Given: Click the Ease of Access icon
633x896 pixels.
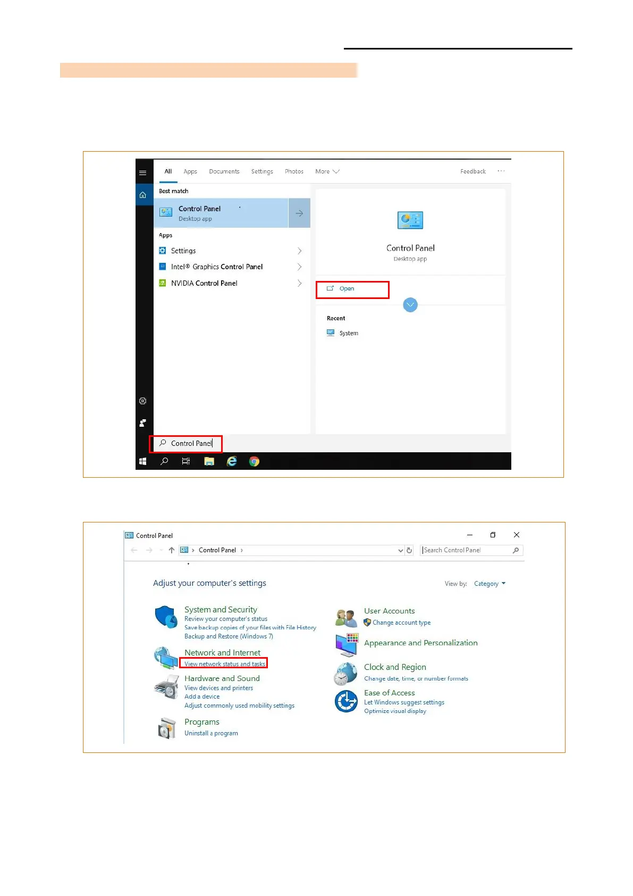Looking at the screenshot, I should (346, 701).
